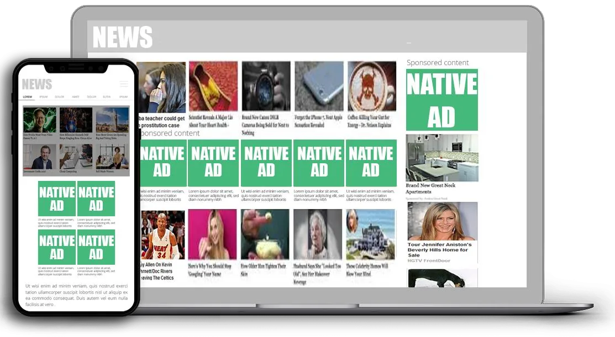Tap the 'Cloud Computing' laptop image

pos(76,157)
